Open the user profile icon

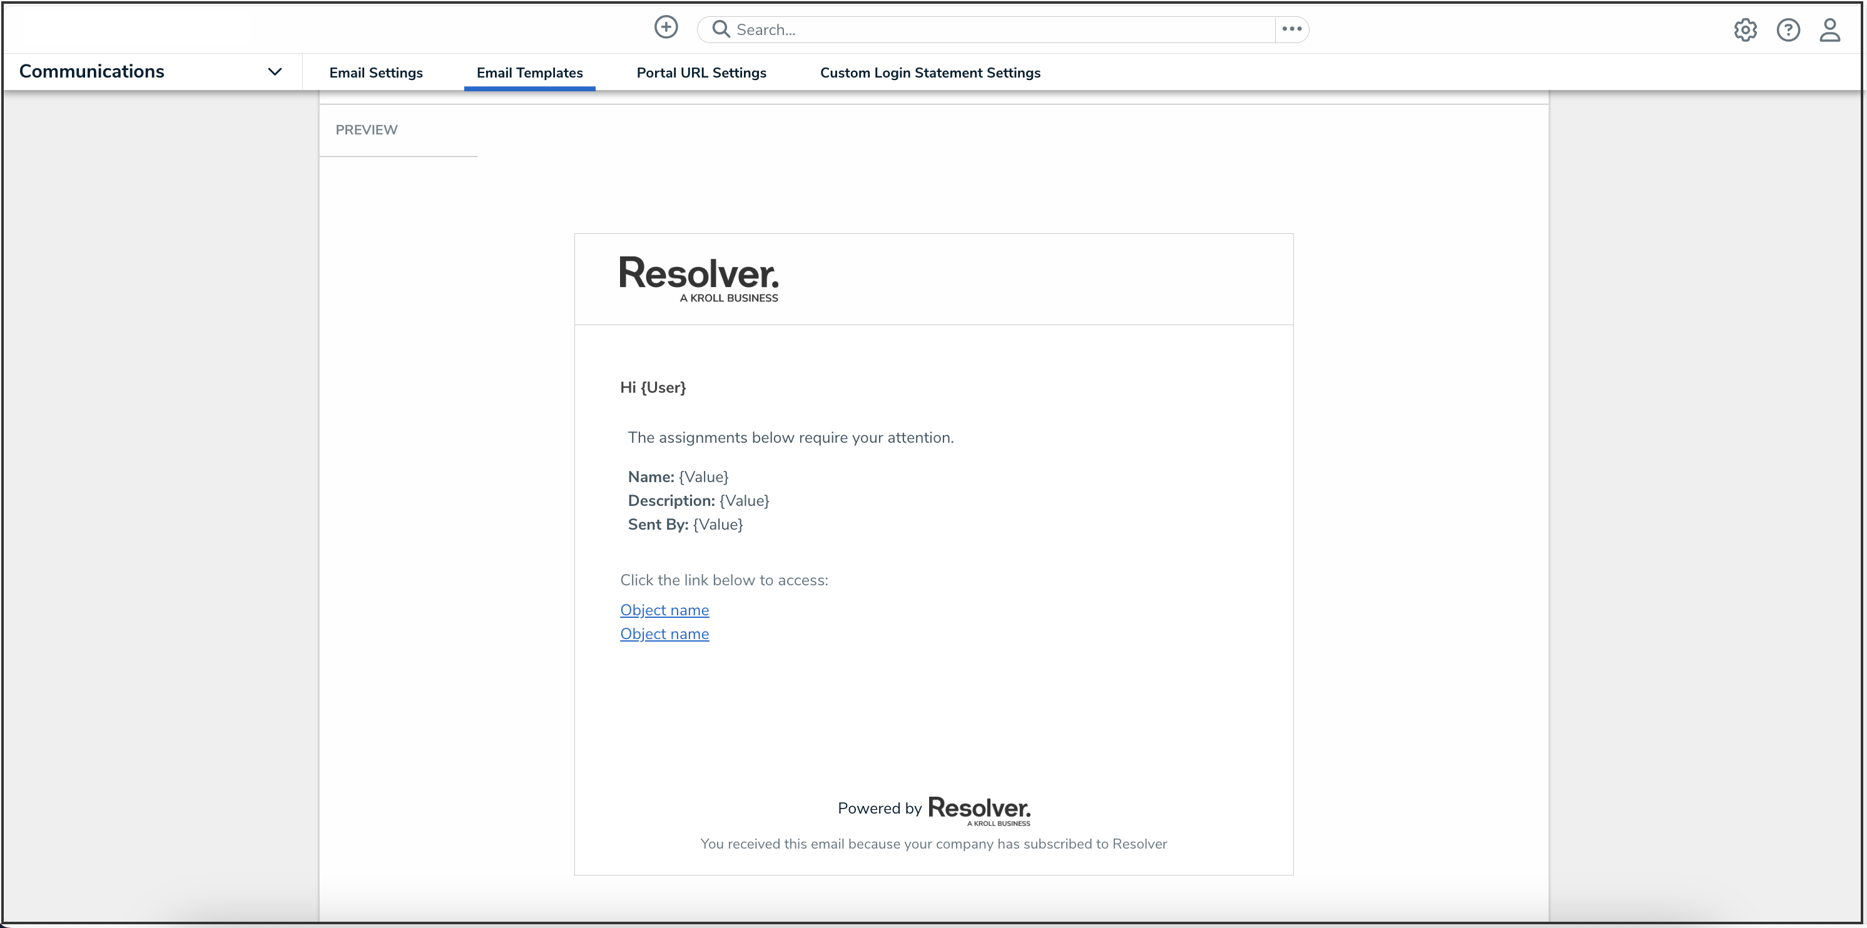(x=1830, y=29)
